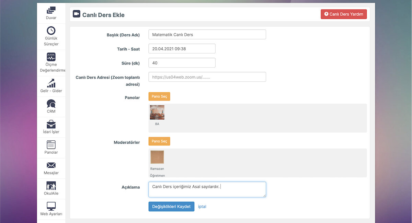Open the Panolar calendar icon
Screen dimensions: 412x223
pos(51,144)
